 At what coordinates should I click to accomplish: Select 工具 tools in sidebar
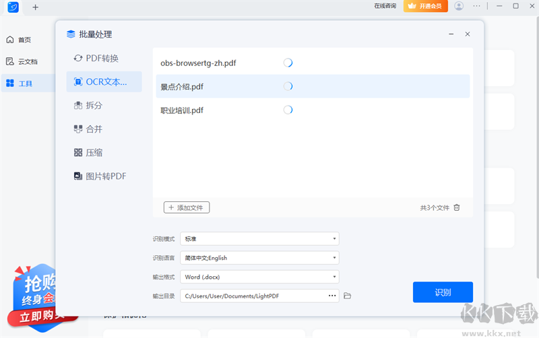[x=28, y=83]
